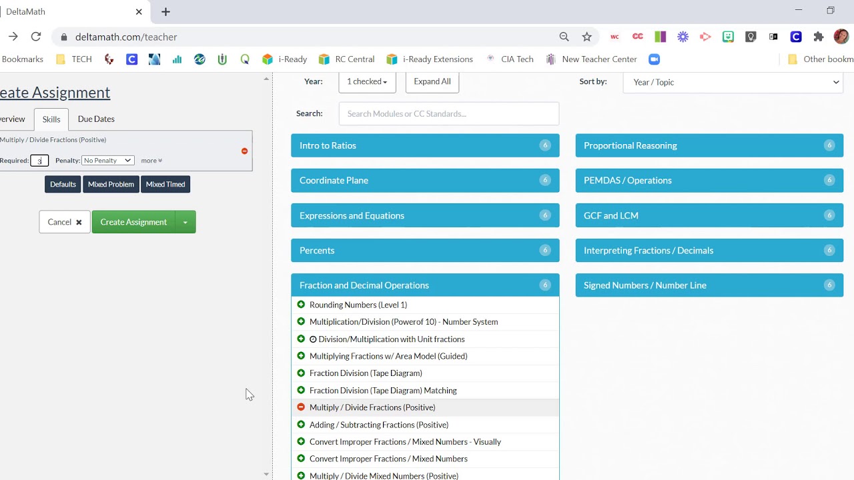Open the Extensions puzzle icon
Screen dimensions: 854x480
tap(819, 37)
